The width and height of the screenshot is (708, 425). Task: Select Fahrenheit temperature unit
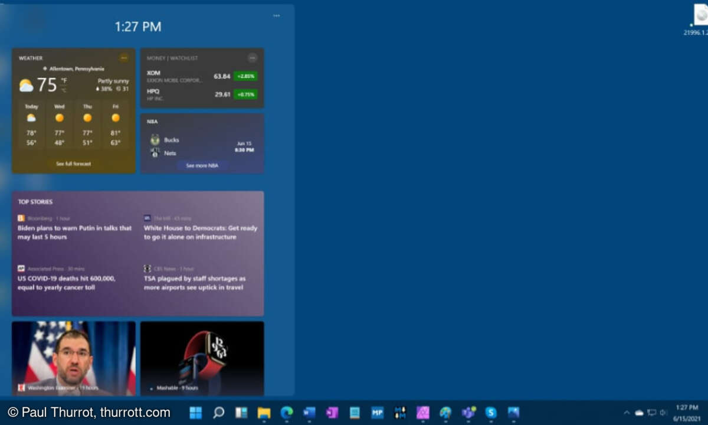coord(64,80)
